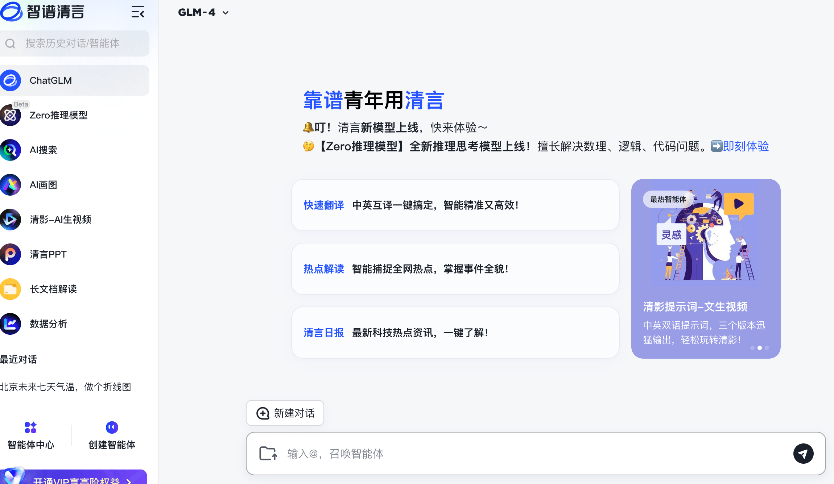This screenshot has height=484, width=834.
Task: Click the plus icon in 新建对话
Action: pos(263,413)
